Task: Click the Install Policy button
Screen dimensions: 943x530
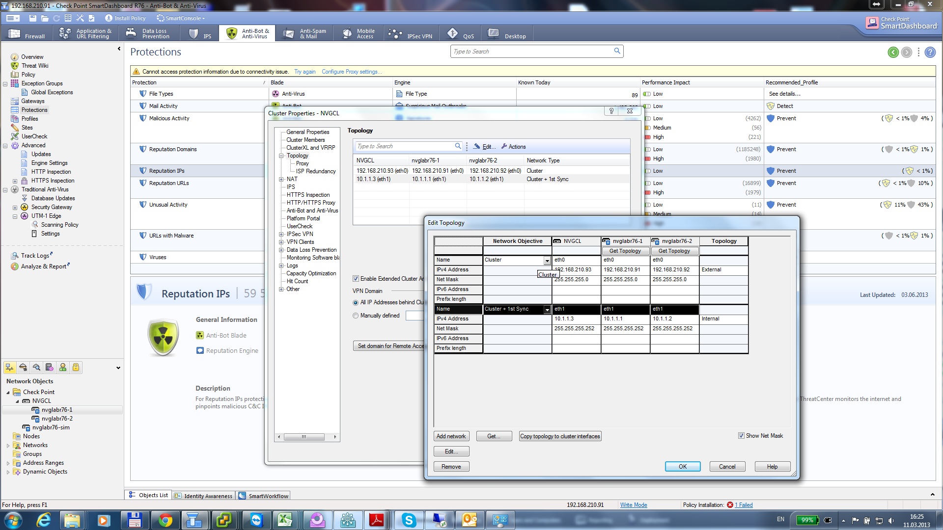Action: 126,18
